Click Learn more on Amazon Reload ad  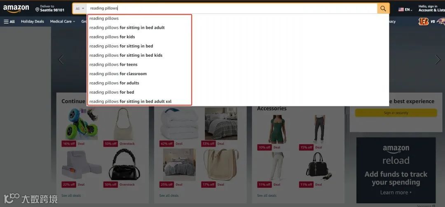[x=396, y=192]
